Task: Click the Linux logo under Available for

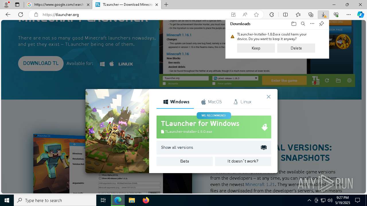Action: pyautogui.click(x=126, y=64)
